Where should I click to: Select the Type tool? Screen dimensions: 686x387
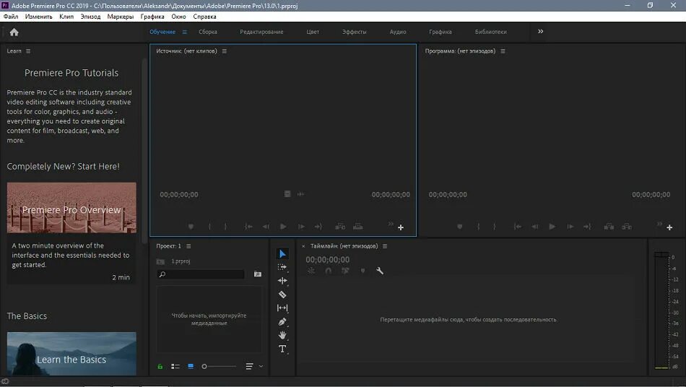pos(282,349)
